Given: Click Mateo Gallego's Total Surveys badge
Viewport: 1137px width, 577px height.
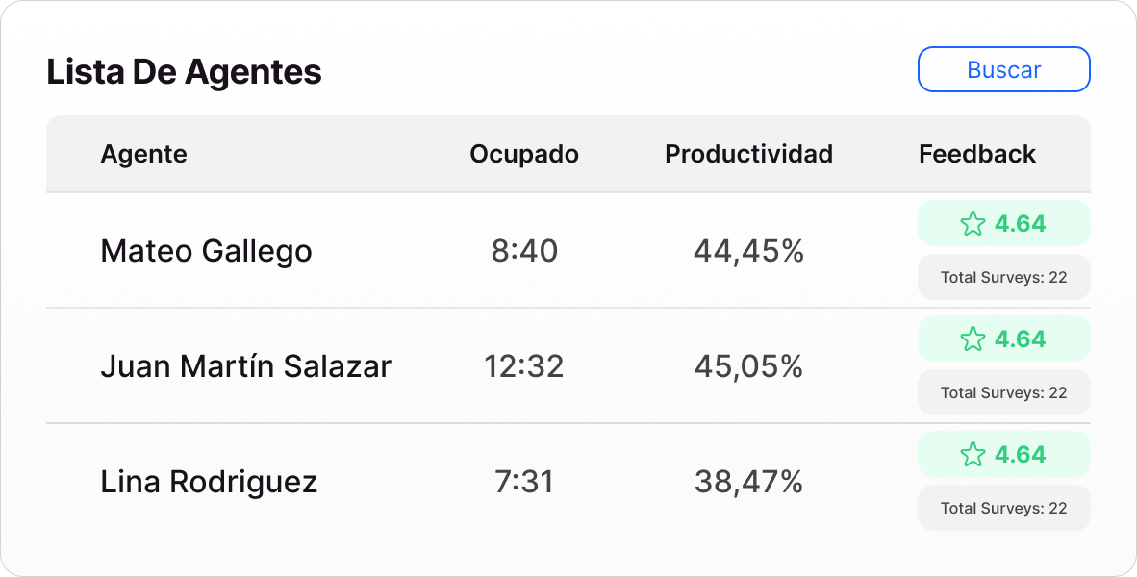Looking at the screenshot, I should pos(1003,277).
